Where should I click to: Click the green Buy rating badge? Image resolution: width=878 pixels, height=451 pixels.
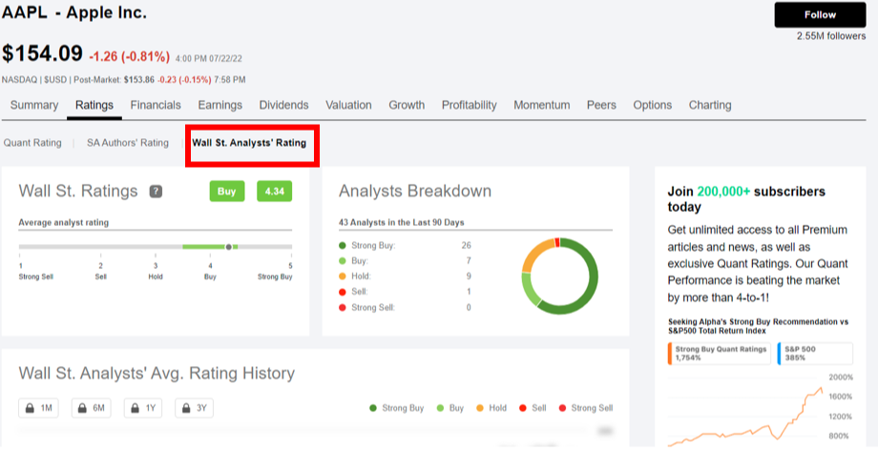[x=227, y=192]
